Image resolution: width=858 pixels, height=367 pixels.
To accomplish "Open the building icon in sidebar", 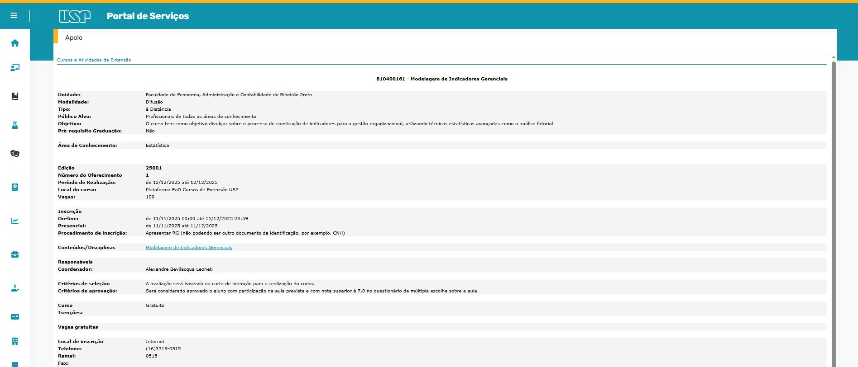I will (x=15, y=341).
